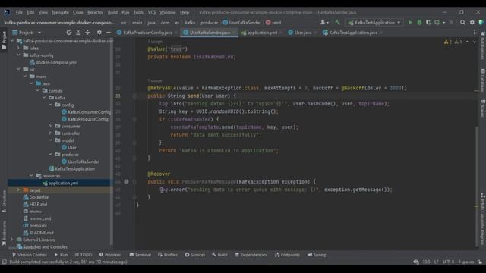The height and width of the screenshot is (273, 486).
Task: Collapse src folder in tree
Action: pyautogui.click(x=18, y=69)
